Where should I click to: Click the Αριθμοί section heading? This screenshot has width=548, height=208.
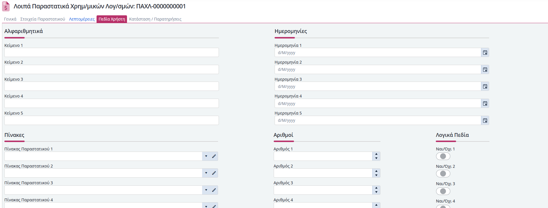coord(284,135)
